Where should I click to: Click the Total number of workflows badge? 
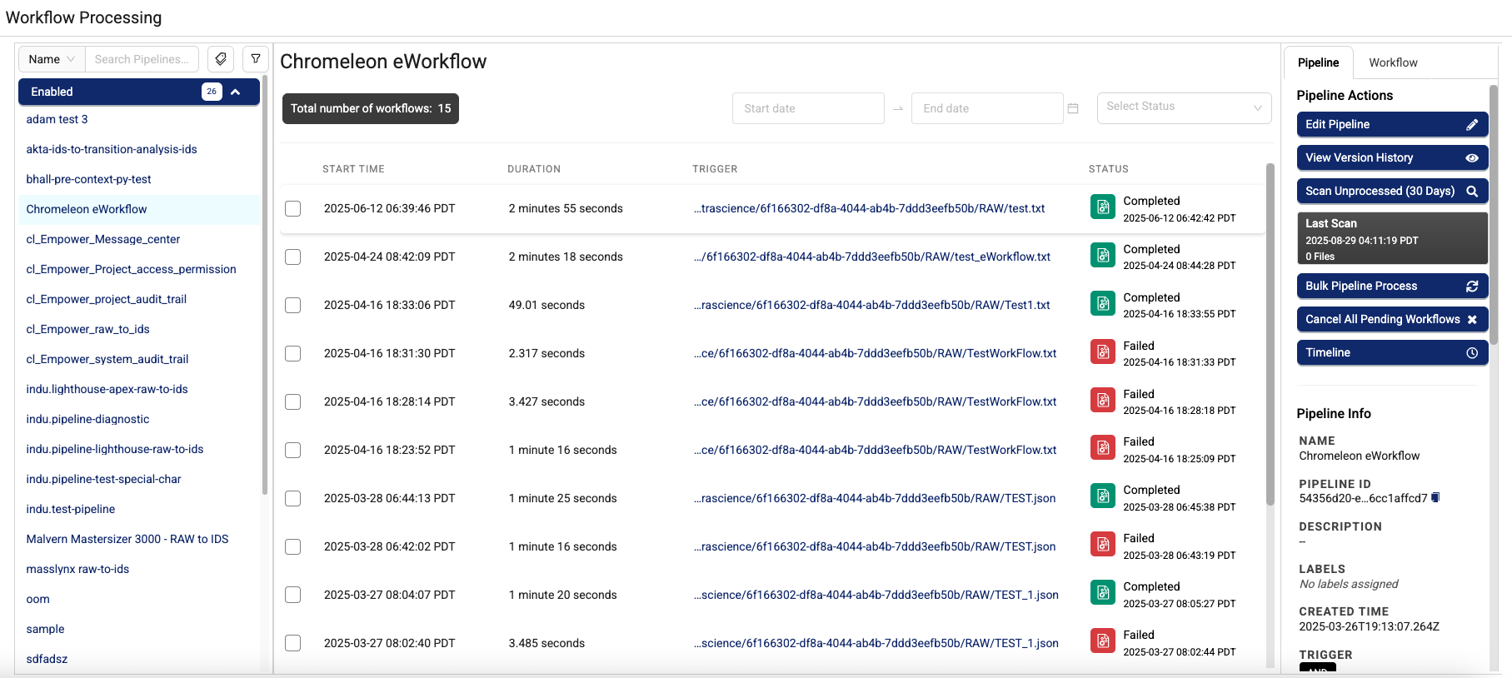tap(371, 108)
